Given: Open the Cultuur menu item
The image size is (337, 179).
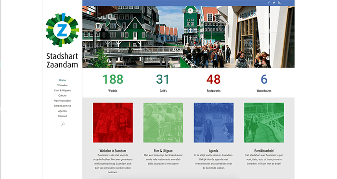Looking at the screenshot, I should [x=63, y=96].
